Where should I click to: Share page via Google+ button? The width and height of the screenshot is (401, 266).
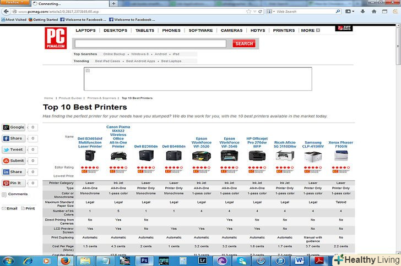point(14,127)
